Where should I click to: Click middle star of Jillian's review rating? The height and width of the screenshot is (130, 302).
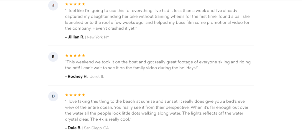tap(75, 4)
